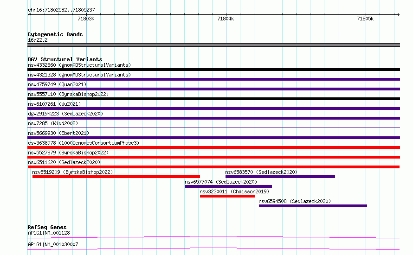The image size is (413, 255).
Task: Click the Cytogenetic Bands track title
Action: pyautogui.click(x=55, y=34)
